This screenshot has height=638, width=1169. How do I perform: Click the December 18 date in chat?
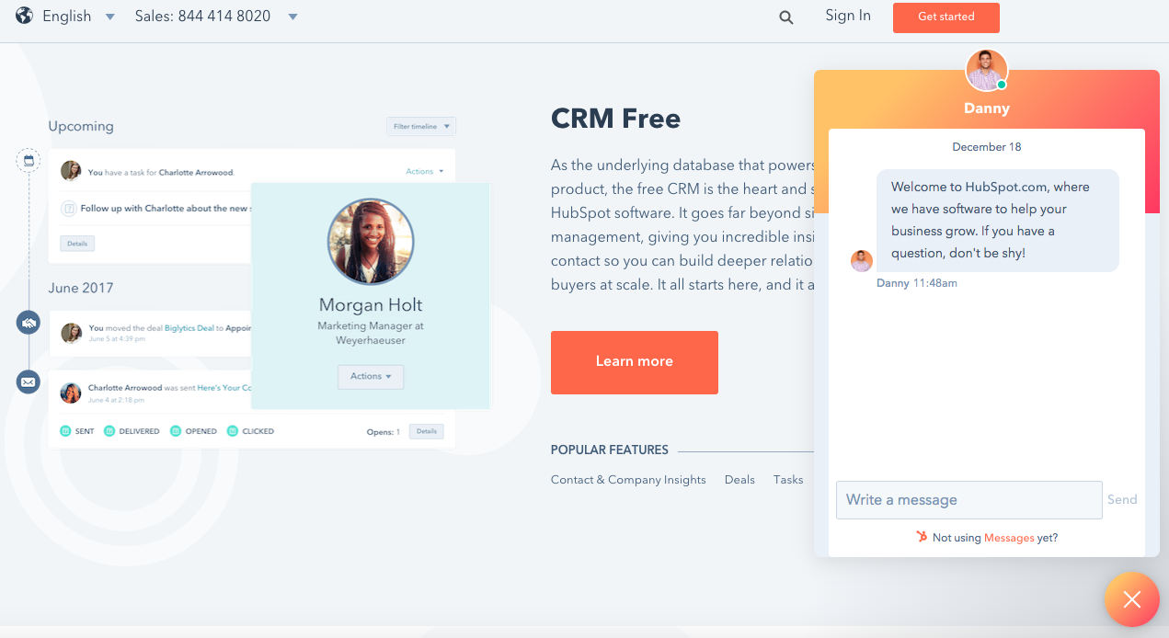click(x=987, y=147)
